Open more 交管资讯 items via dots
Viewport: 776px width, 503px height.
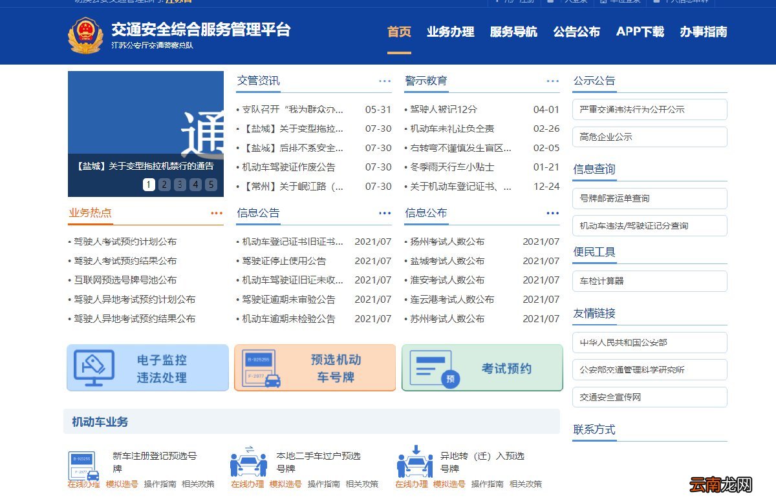click(385, 81)
